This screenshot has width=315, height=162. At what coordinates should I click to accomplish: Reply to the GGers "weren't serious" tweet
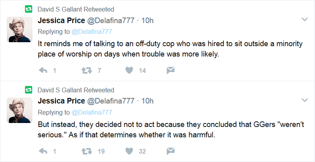pyautogui.click(x=43, y=151)
